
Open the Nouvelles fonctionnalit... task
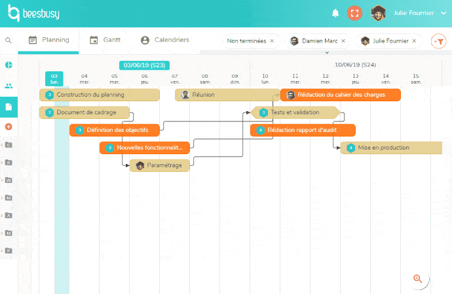[145, 148]
